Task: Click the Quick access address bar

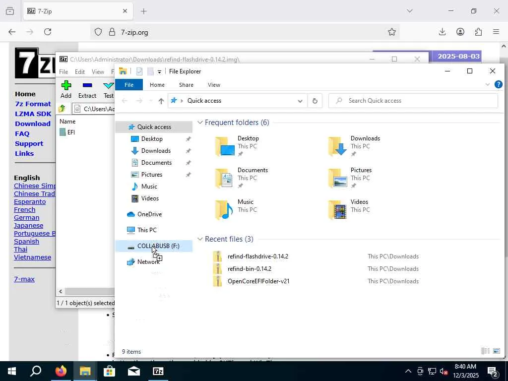Action: click(x=237, y=101)
